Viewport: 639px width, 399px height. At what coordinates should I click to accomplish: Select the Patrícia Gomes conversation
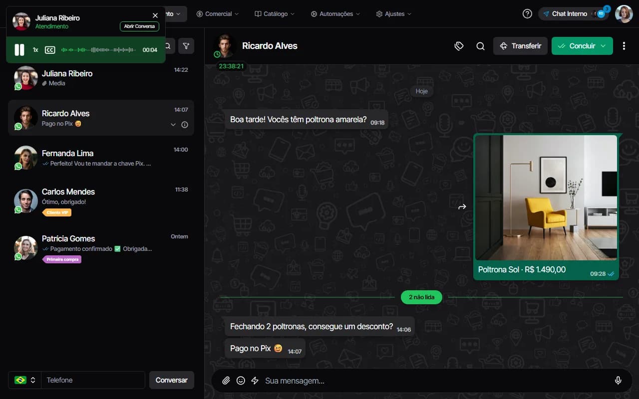101,247
